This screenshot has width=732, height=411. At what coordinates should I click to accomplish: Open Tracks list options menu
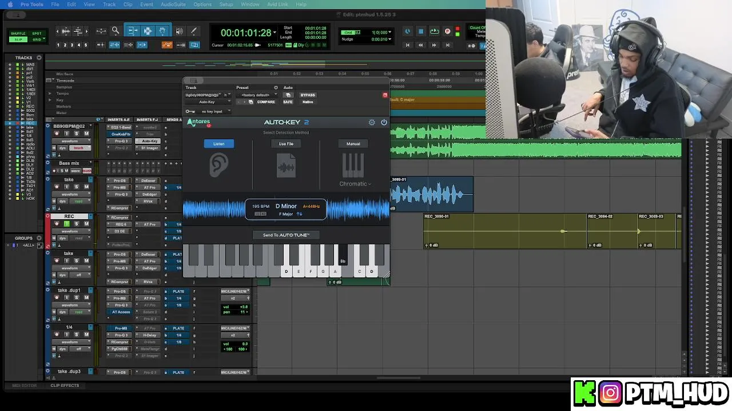[x=39, y=58]
